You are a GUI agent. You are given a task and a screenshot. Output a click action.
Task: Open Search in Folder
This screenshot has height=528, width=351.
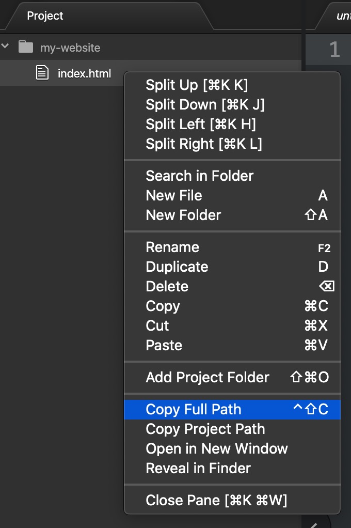[x=200, y=176]
